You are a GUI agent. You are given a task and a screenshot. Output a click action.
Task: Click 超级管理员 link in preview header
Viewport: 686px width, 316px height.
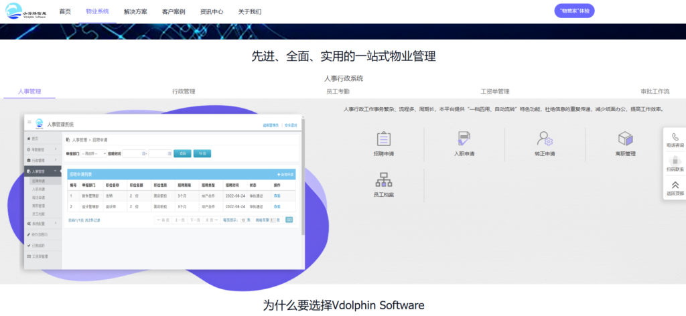point(271,125)
